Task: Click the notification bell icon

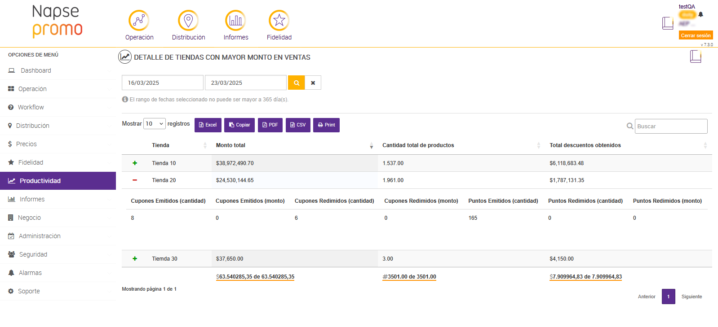Action: 700,14
